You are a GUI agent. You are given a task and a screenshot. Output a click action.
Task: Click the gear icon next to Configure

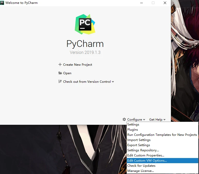coord(124,119)
